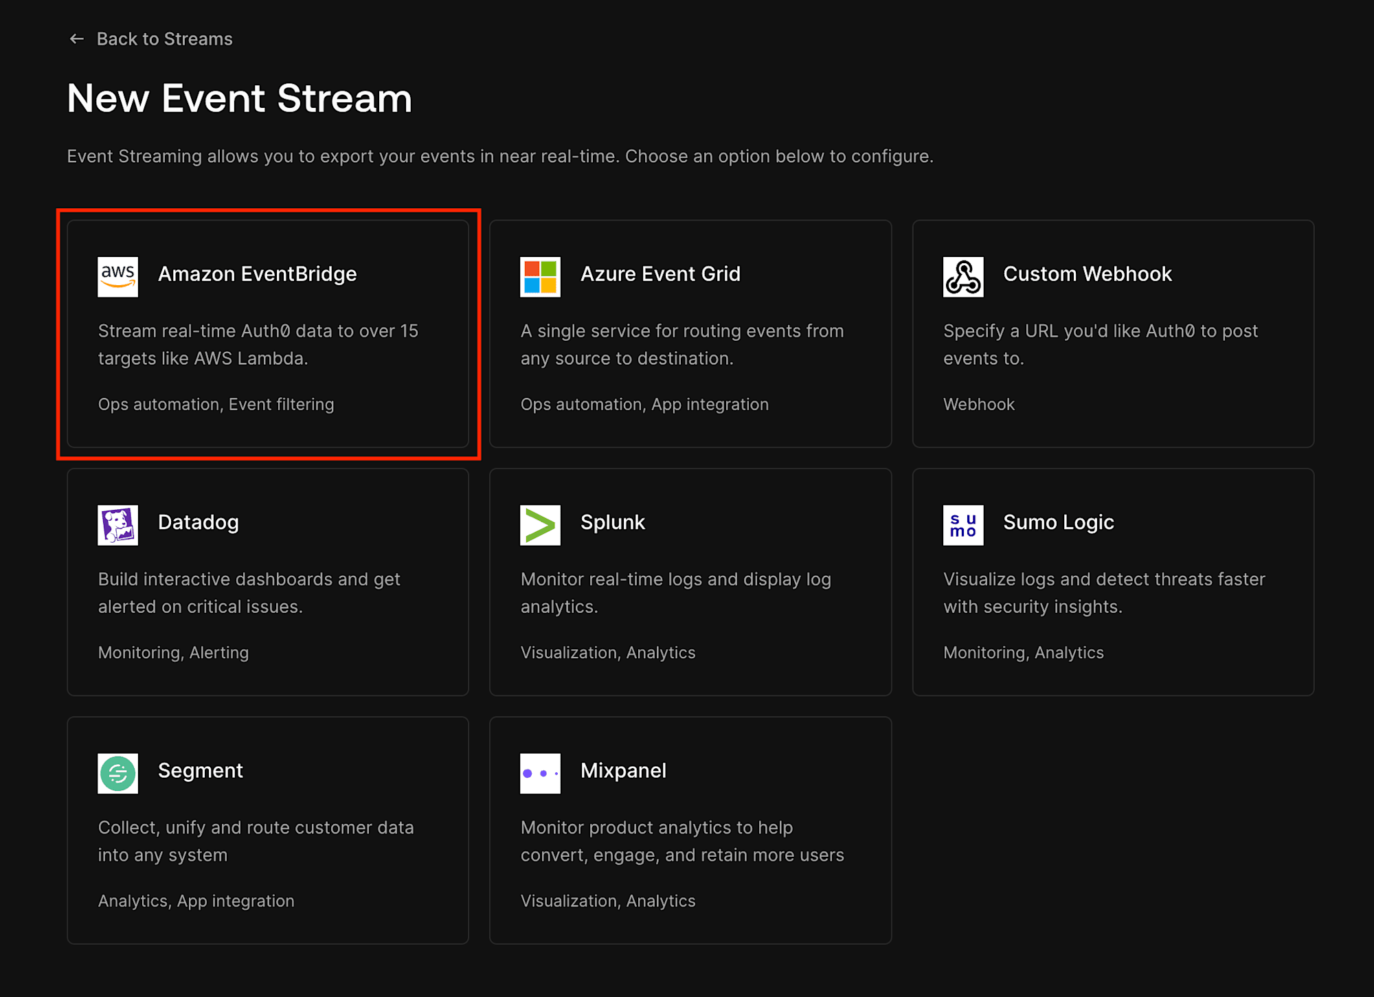1374x997 pixels.
Task: Open the Custom Webhook title
Action: coord(1088,274)
